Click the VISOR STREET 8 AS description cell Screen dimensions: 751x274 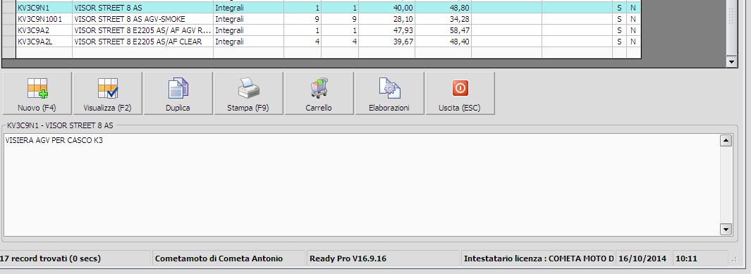pyautogui.click(x=142, y=8)
